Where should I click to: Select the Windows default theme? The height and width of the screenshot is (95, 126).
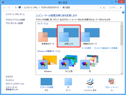tap(48, 64)
